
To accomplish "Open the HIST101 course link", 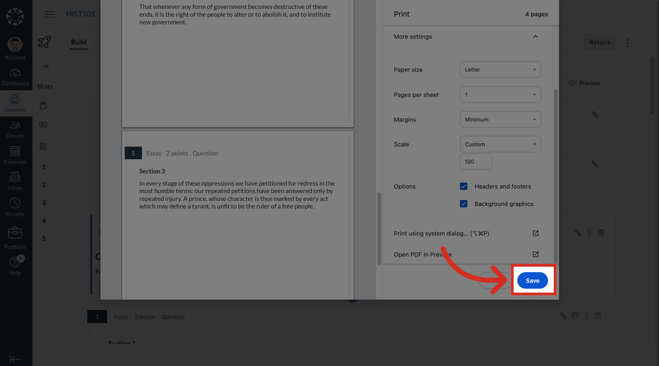I will point(80,14).
